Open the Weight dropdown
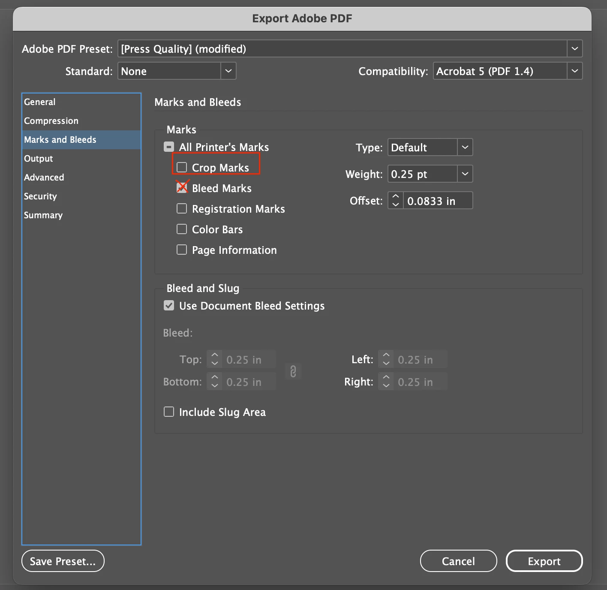This screenshot has width=607, height=590. point(465,174)
